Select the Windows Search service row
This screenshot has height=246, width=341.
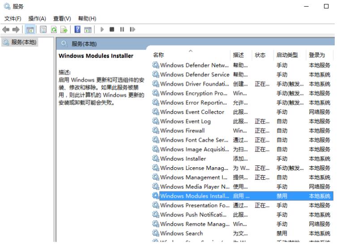pyautogui.click(x=181, y=233)
